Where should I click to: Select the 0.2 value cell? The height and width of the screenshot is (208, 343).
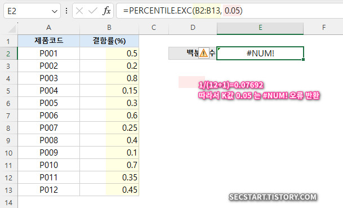coord(109,66)
